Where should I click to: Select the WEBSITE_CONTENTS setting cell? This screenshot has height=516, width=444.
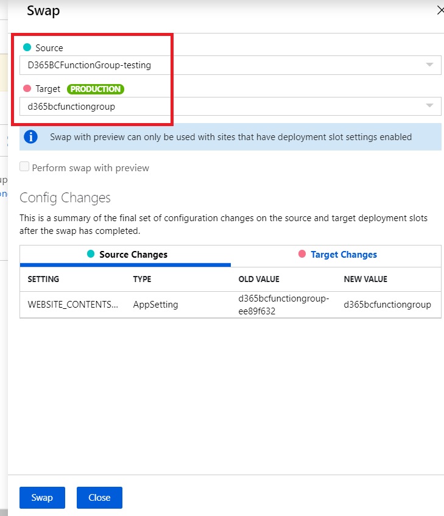73,305
